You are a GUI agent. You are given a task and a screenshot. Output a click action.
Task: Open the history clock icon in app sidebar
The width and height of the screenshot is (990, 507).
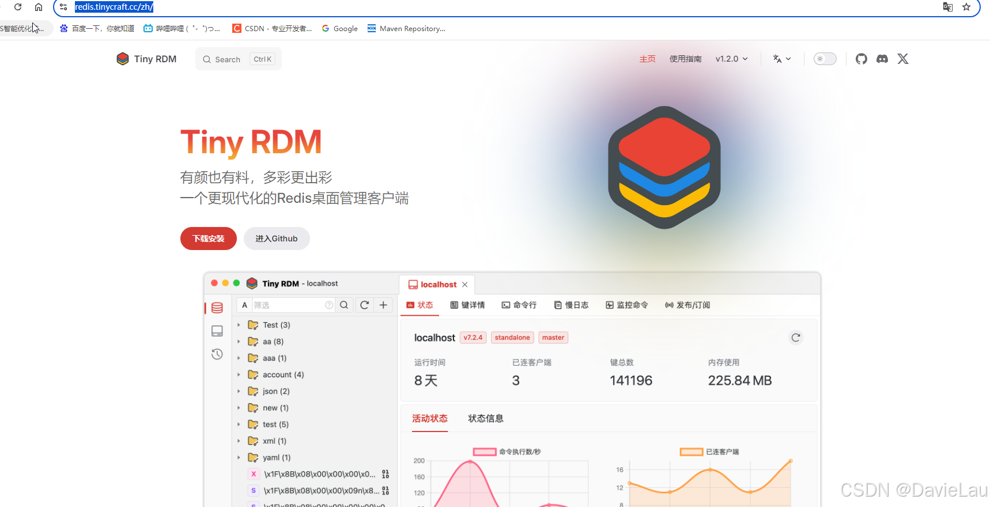217,354
